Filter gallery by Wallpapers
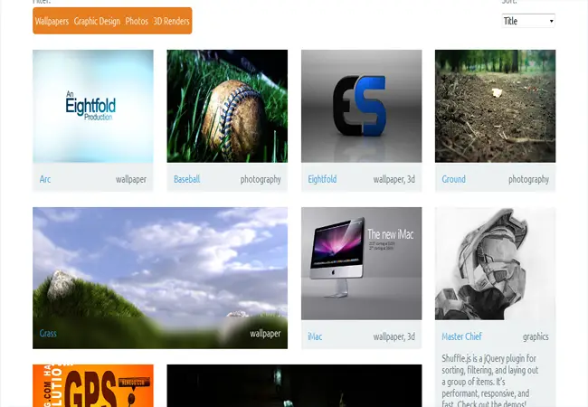The width and height of the screenshot is (588, 407). coord(52,22)
